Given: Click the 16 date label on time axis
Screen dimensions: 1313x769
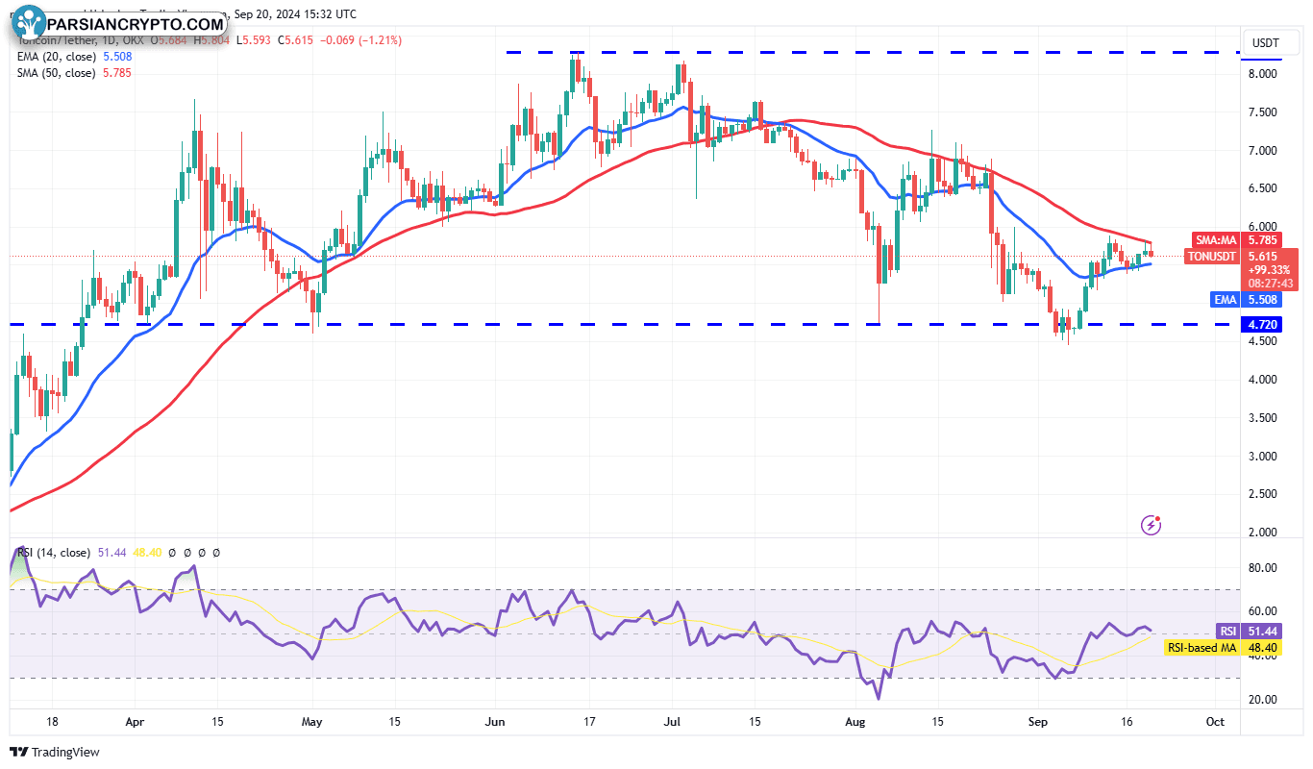Looking at the screenshot, I should pos(1125,720).
